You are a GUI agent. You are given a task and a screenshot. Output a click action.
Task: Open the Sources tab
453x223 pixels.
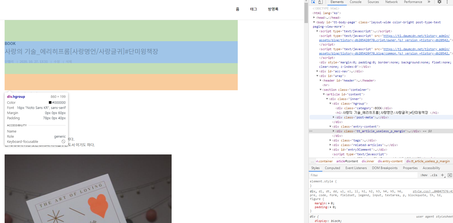(x=373, y=2)
